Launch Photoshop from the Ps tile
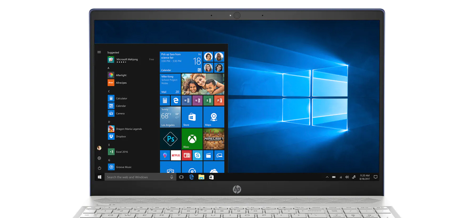Image resolution: width=474 pixels, height=218 pixels. coord(170,139)
